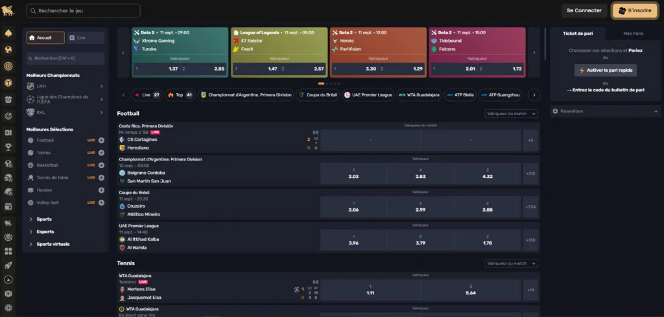Add Tennis de table with its plus icon
Image resolution: width=664 pixels, height=317 pixels.
(101, 177)
